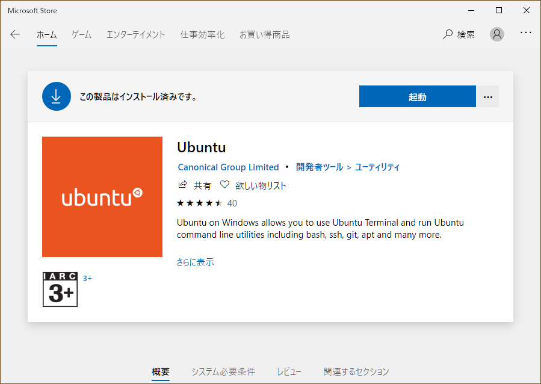Image resolution: width=541 pixels, height=384 pixels.
Task: Open the search magnifier
Action: click(x=448, y=34)
